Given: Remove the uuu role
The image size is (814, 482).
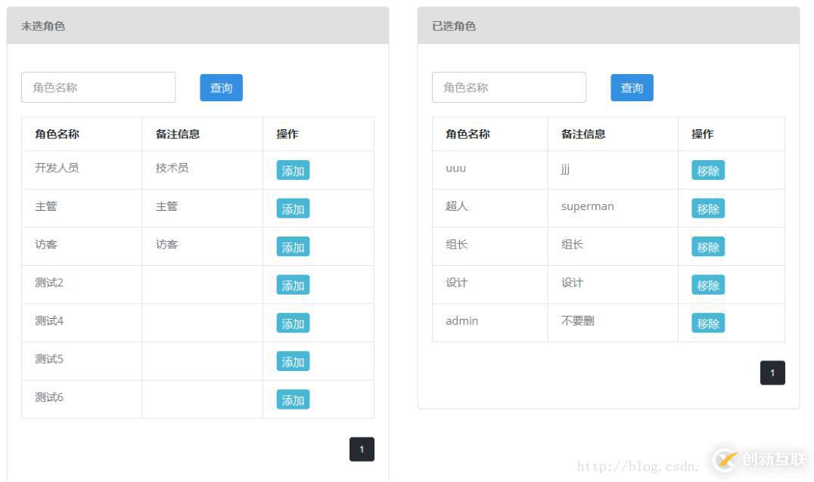Looking at the screenshot, I should pyautogui.click(x=707, y=170).
